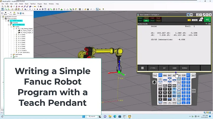Image resolution: width=213 pixels, height=119 pixels.
Task: Click the pendant split-window icon
Action: coord(209,24)
